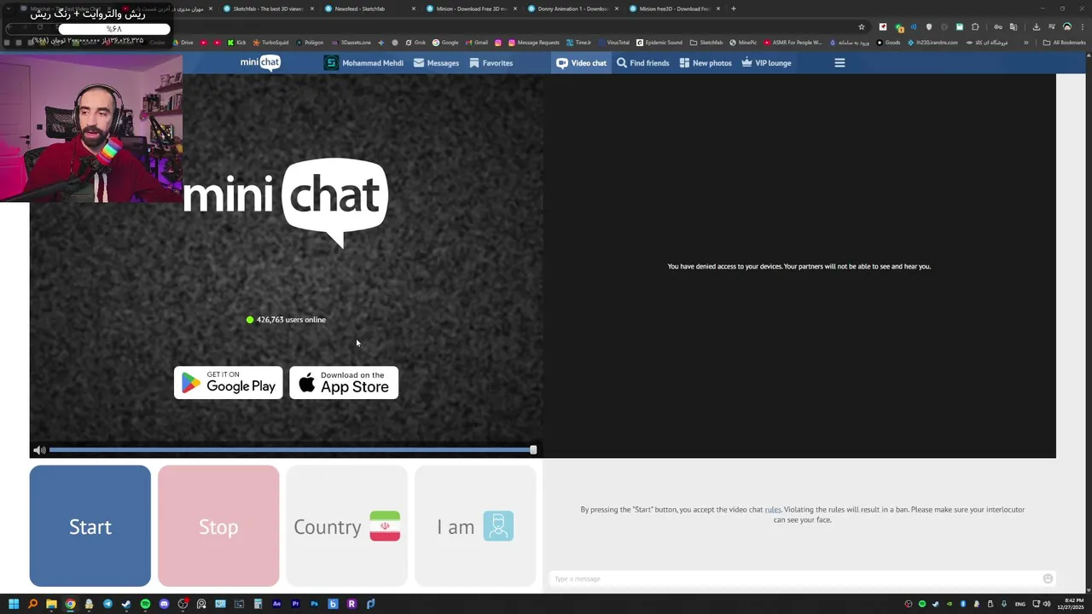Screen dimensions: 1092x614
Task: Open Premiere Pro from the taskbar
Action: 295,604
